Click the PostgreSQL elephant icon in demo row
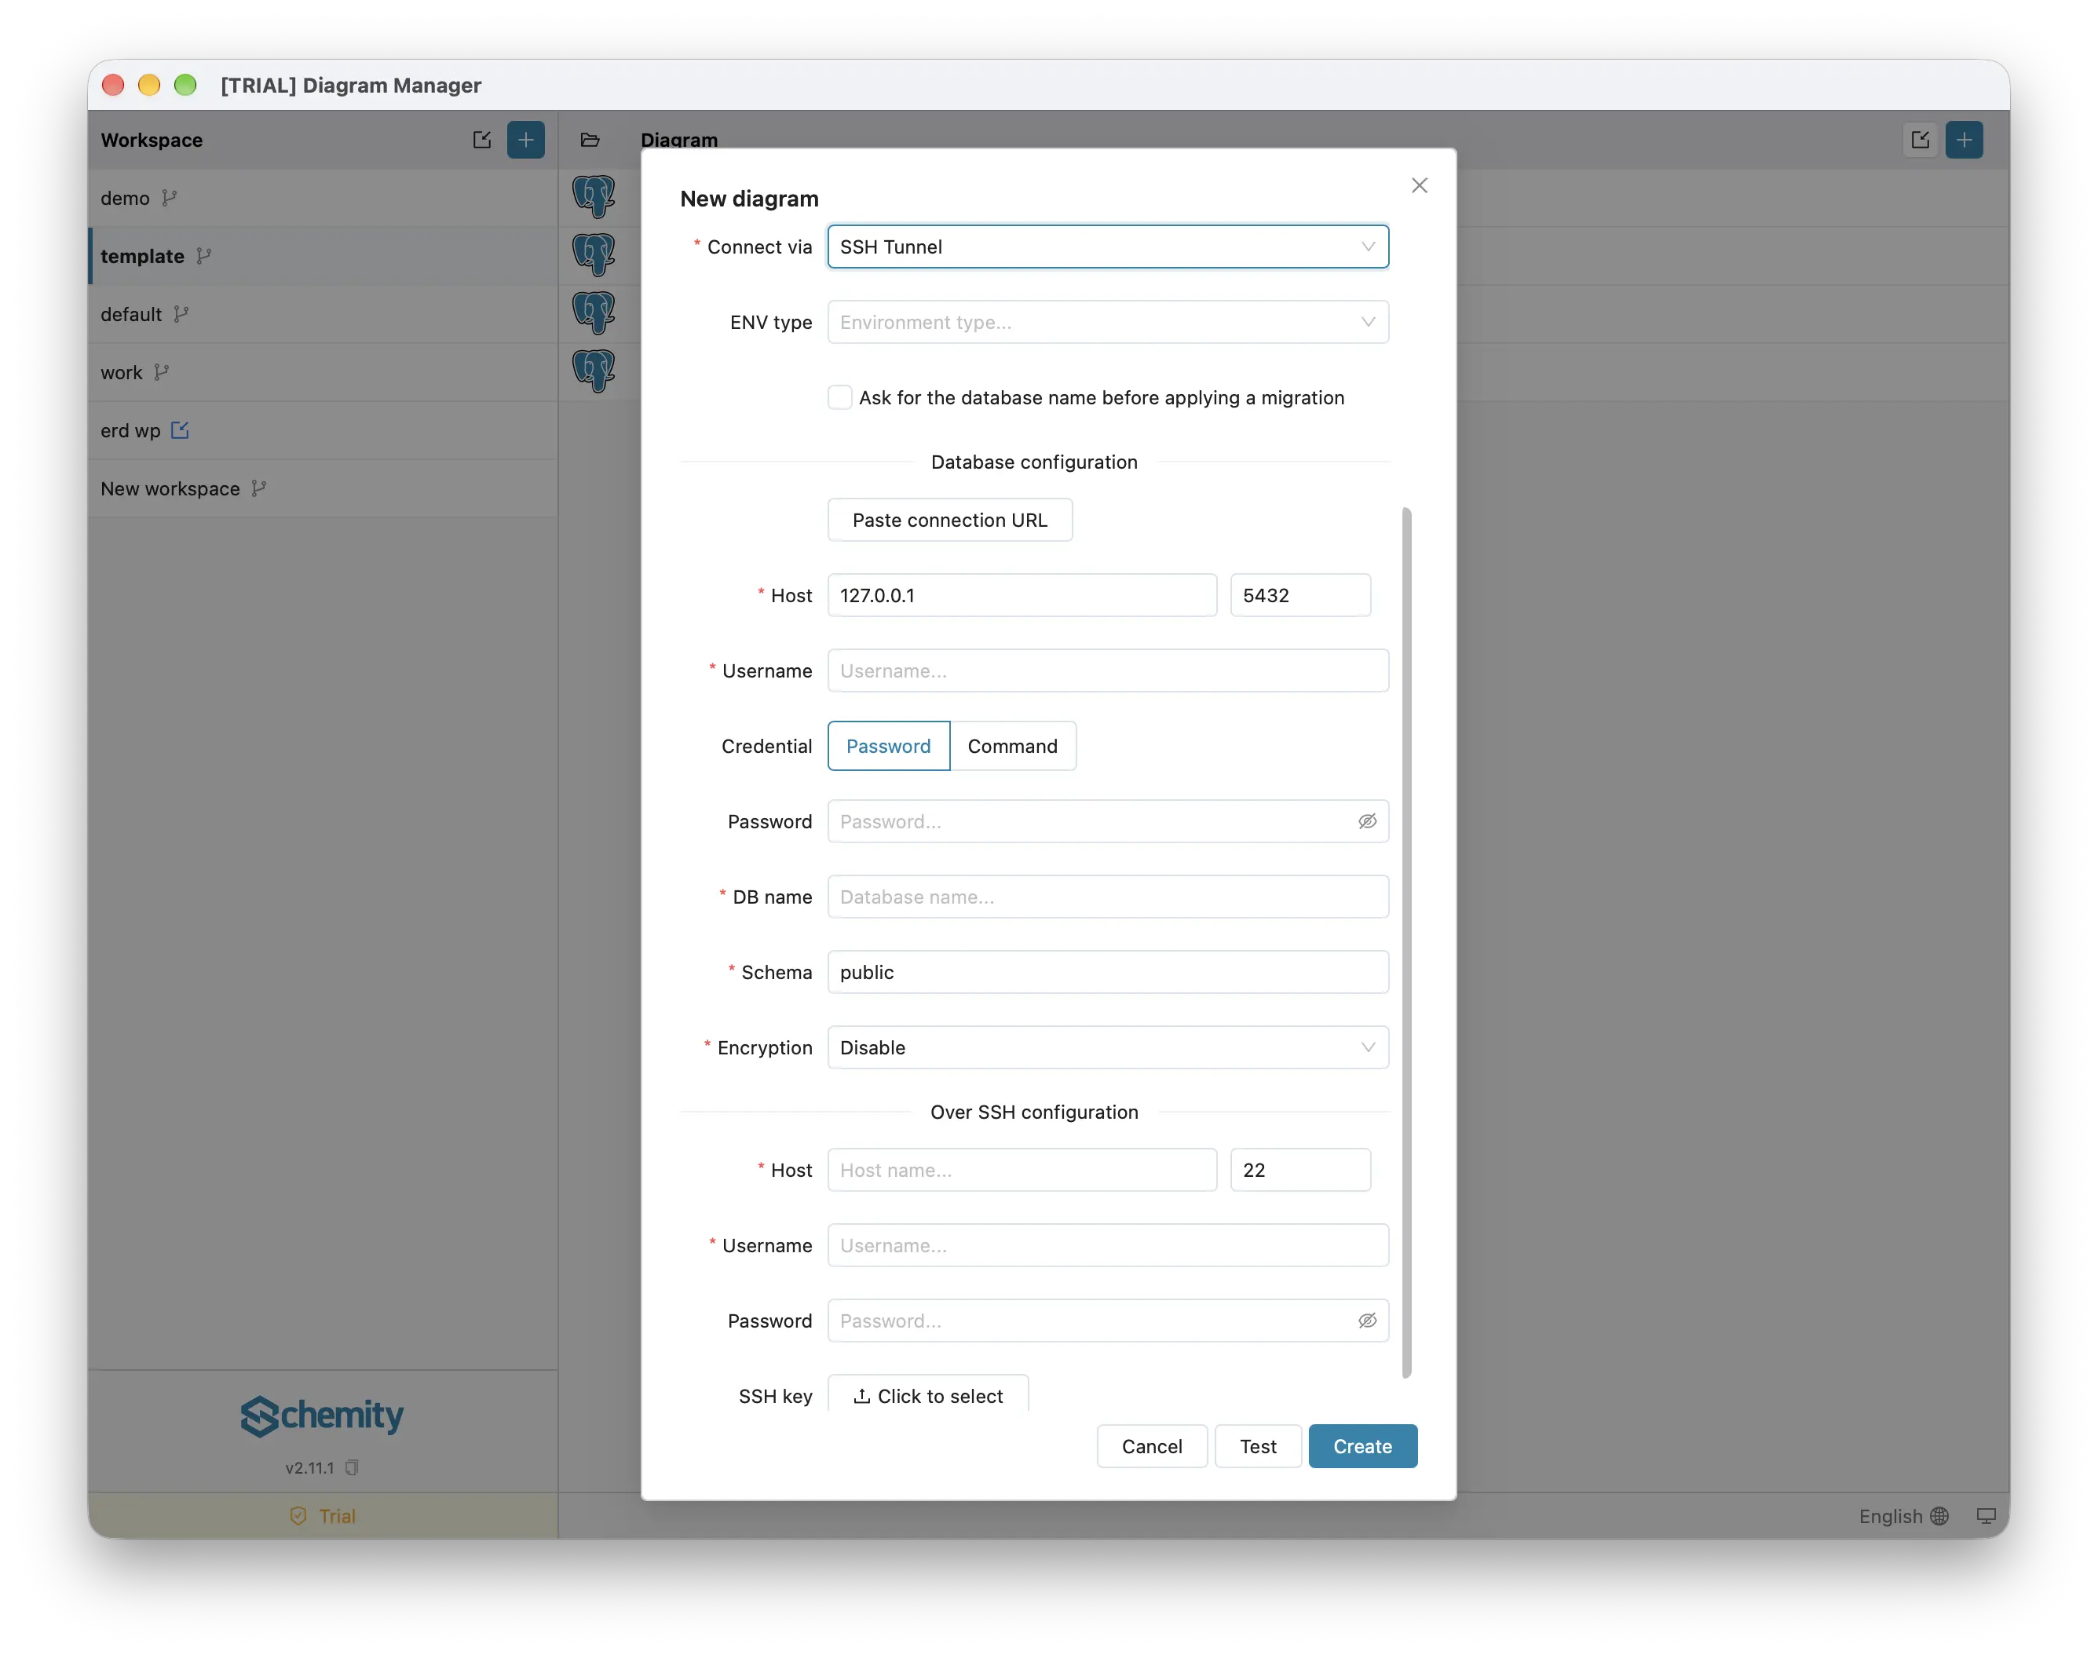2098x1655 pixels. tap(594, 197)
